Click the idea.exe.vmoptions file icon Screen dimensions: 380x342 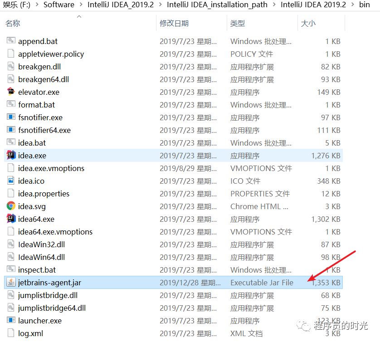click(11, 168)
